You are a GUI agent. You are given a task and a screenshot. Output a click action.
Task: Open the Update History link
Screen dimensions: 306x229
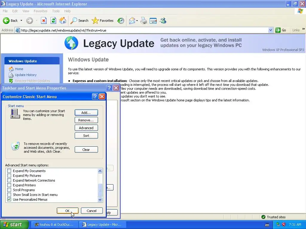coord(26,75)
